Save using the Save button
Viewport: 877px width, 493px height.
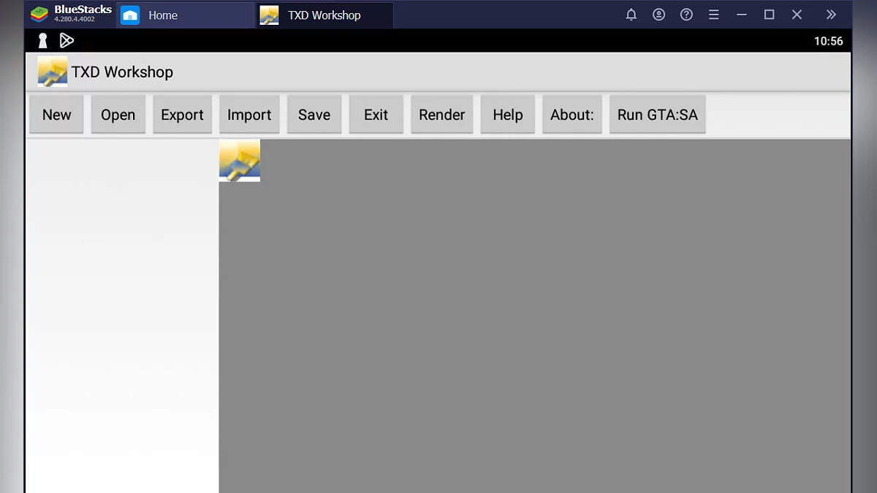pyautogui.click(x=314, y=115)
